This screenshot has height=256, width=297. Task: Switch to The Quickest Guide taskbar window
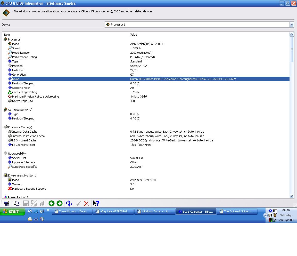tap(237, 211)
